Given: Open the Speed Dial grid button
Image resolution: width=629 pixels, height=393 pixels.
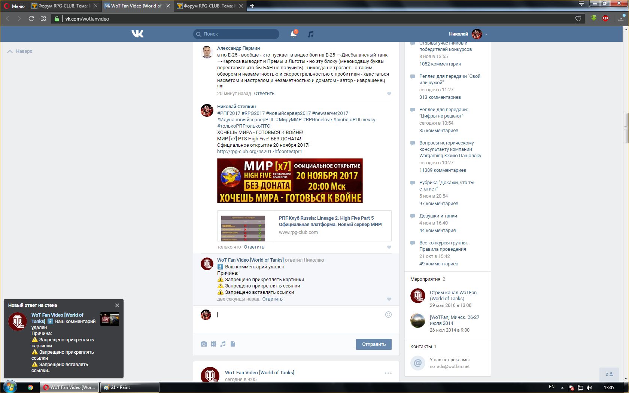Looking at the screenshot, I should click(43, 18).
